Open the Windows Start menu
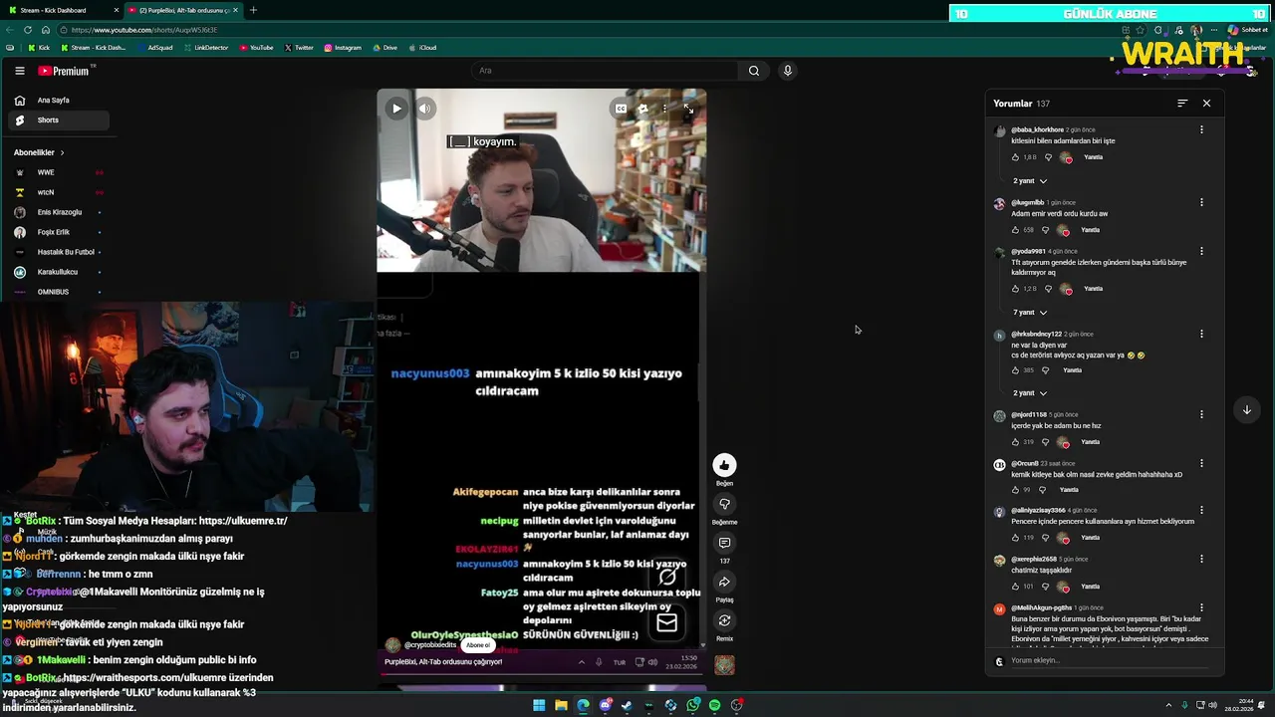 pyautogui.click(x=539, y=705)
